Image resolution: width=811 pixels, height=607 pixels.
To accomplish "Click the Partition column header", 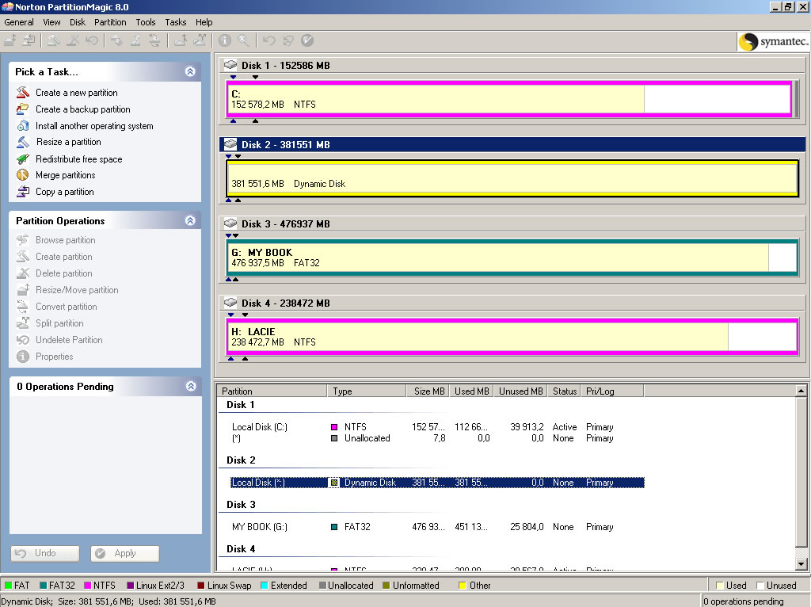I will 272,391.
